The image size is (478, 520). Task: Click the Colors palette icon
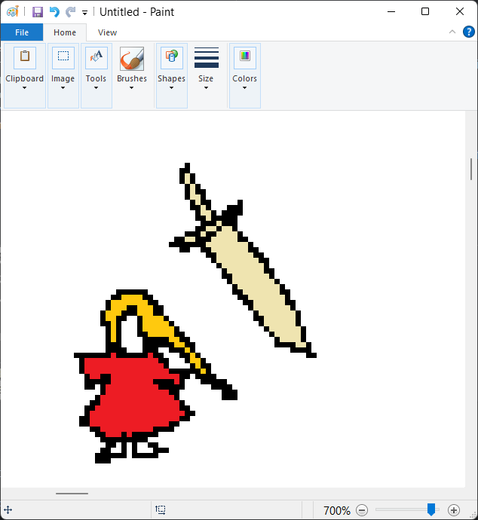(x=245, y=58)
